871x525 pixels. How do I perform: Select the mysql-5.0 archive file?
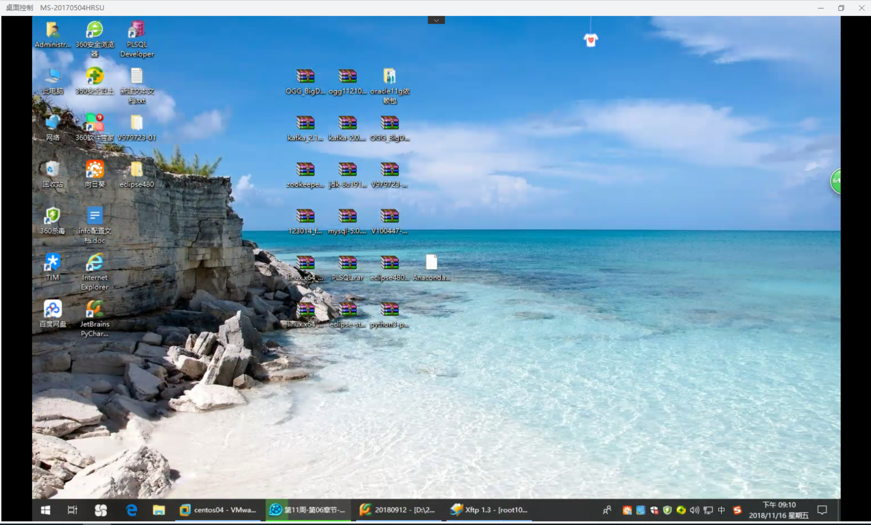347,216
